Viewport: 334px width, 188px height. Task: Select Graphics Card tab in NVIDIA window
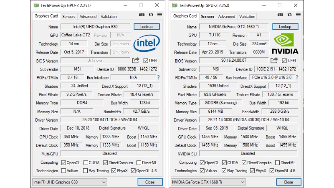(185, 16)
